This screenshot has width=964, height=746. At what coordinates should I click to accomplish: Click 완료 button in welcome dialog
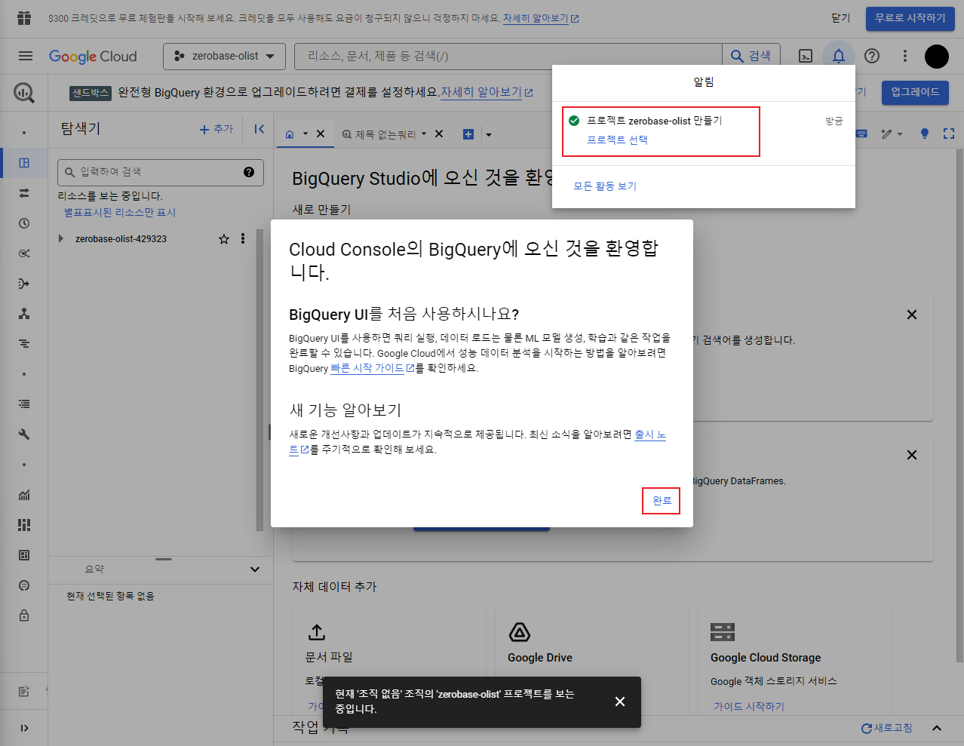coord(662,500)
